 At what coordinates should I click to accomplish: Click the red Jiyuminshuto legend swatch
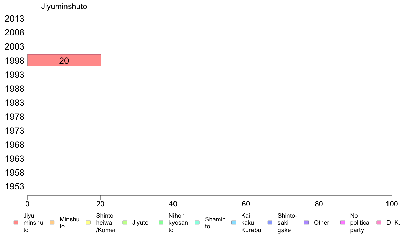16,223
